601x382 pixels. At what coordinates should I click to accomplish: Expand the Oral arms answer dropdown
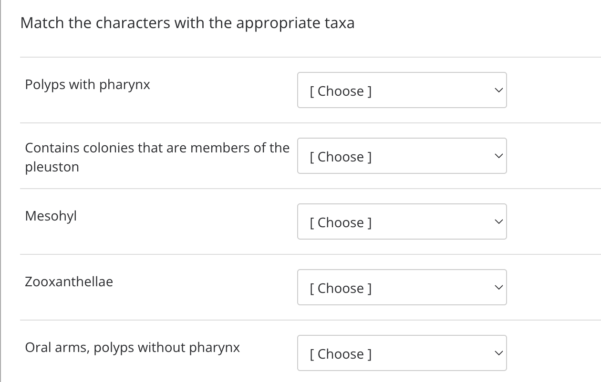402,353
